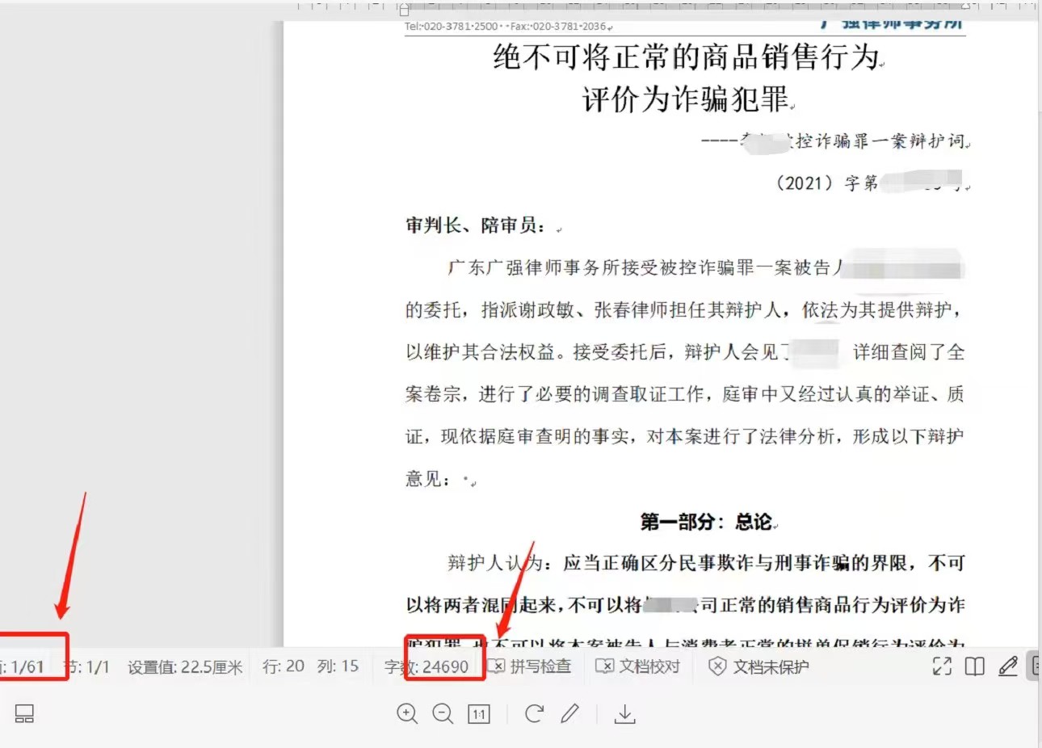1042x748 pixels.
Task: Click the page indicator 1/61
Action: click(23, 666)
